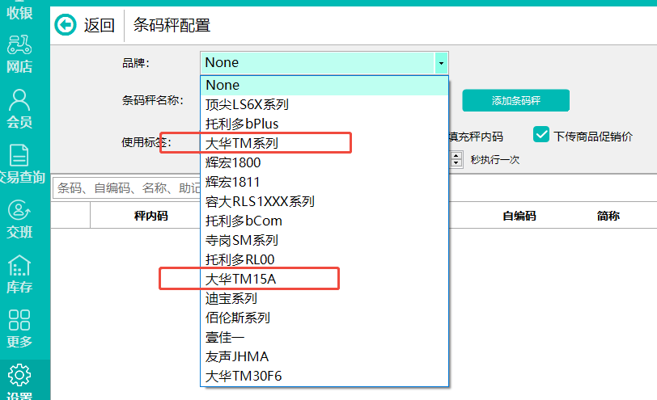The image size is (657, 400).
Task: Click the 秤内码 column header
Action: 150,216
